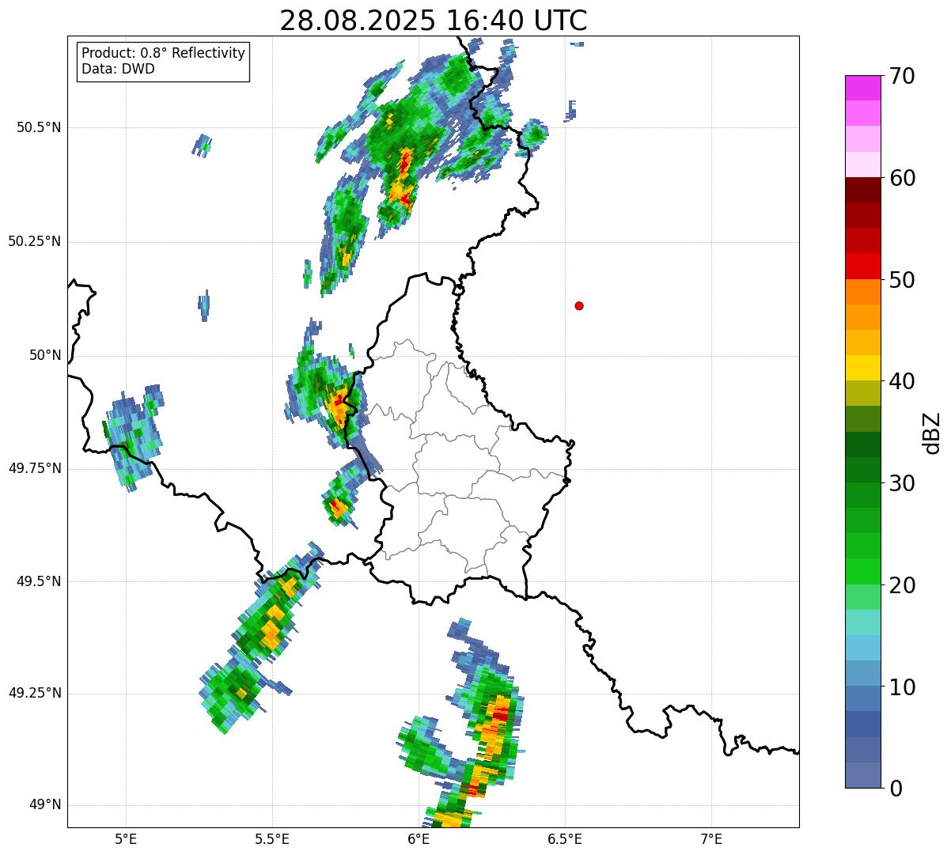Click the "Data: DWD" label
The height and width of the screenshot is (855, 951).
click(x=118, y=69)
